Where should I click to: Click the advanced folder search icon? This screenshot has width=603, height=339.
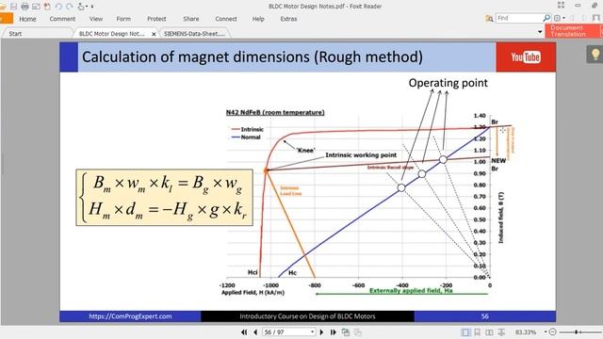(x=489, y=19)
